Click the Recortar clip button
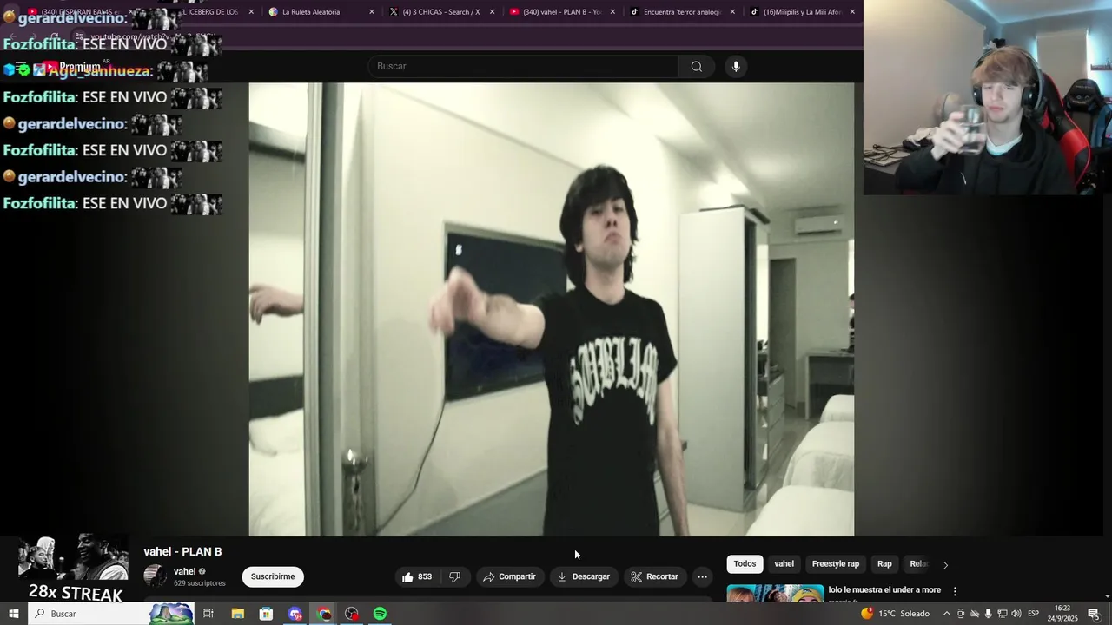1112x625 pixels. coord(655,576)
